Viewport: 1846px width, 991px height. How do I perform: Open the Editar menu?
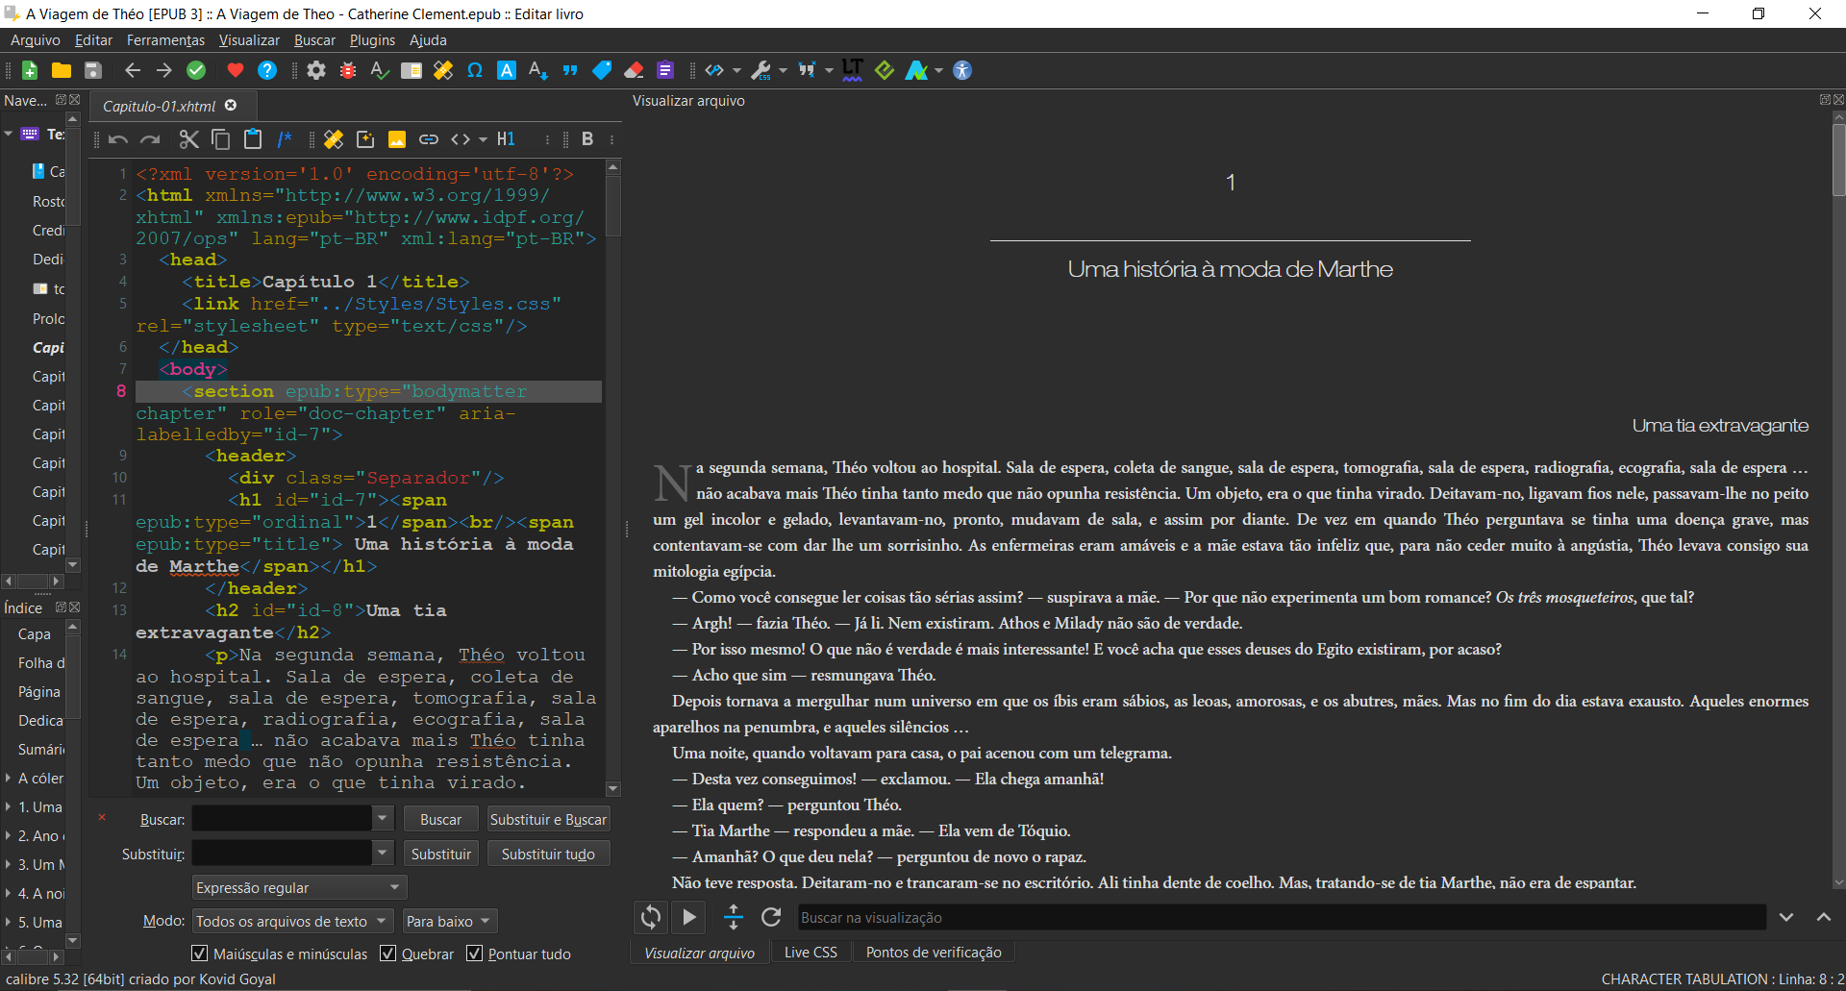(x=93, y=40)
